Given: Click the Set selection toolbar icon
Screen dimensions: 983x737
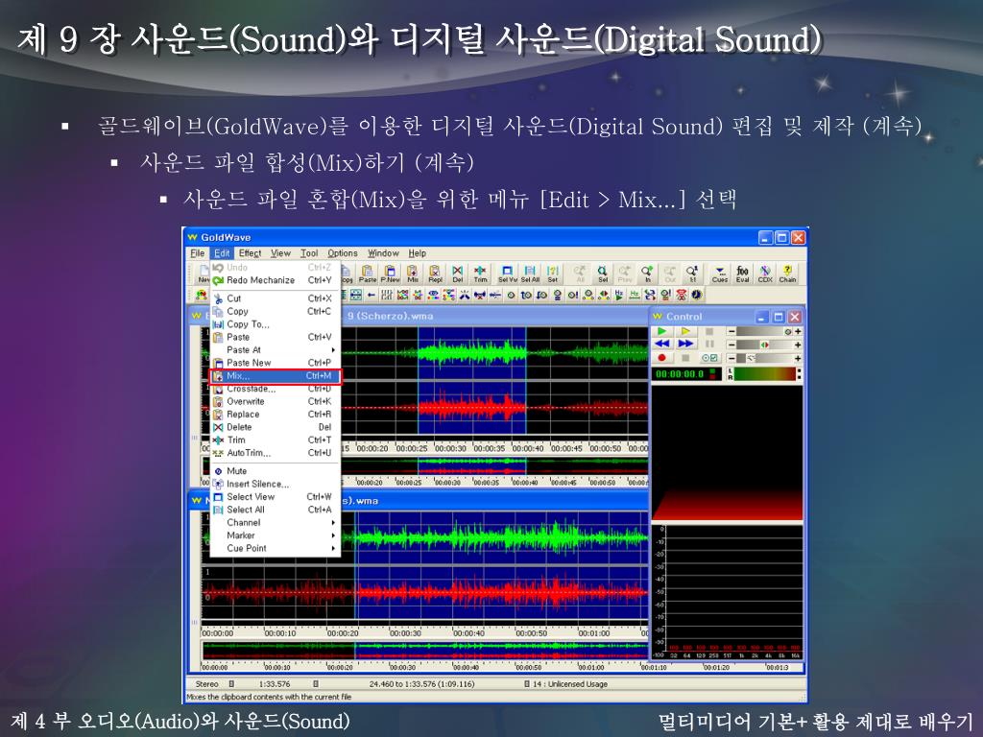Looking at the screenshot, I should coord(552,273).
